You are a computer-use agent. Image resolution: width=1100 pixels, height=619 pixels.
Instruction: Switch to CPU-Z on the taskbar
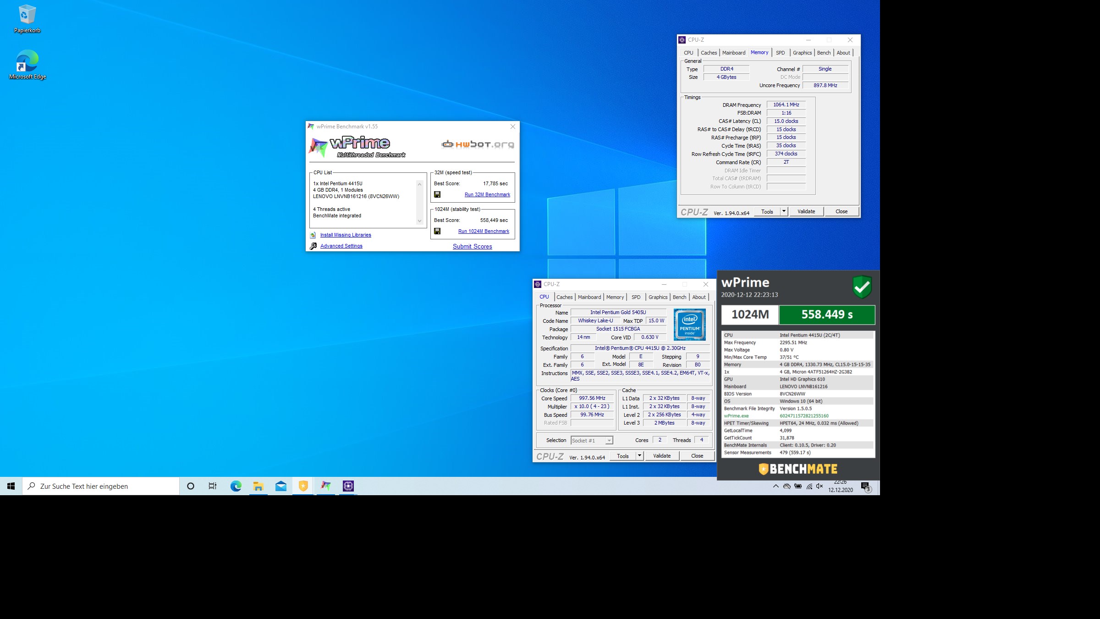point(348,486)
